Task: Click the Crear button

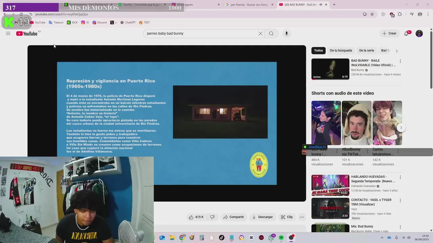Action: click(x=389, y=33)
